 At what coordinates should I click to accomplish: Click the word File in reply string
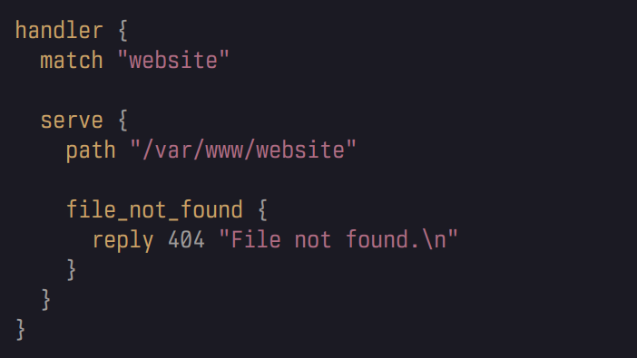click(x=256, y=239)
